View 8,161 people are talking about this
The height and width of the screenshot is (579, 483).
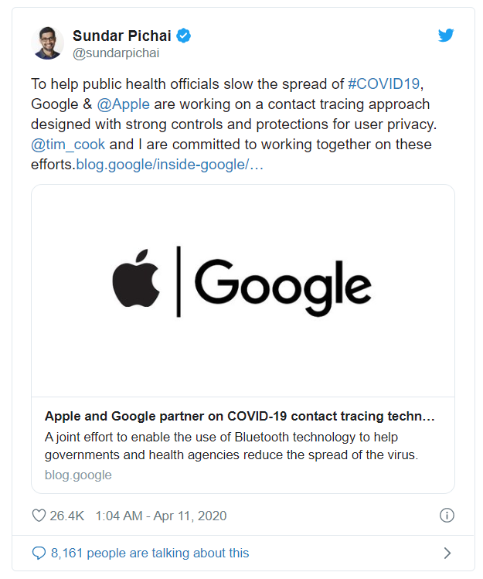150,553
